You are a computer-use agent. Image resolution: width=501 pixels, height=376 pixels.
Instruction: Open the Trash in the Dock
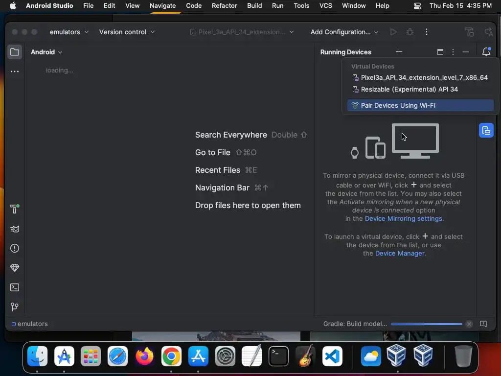click(463, 356)
